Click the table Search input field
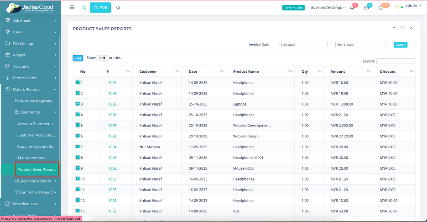The height and width of the screenshot is (222, 427). [x=396, y=61]
